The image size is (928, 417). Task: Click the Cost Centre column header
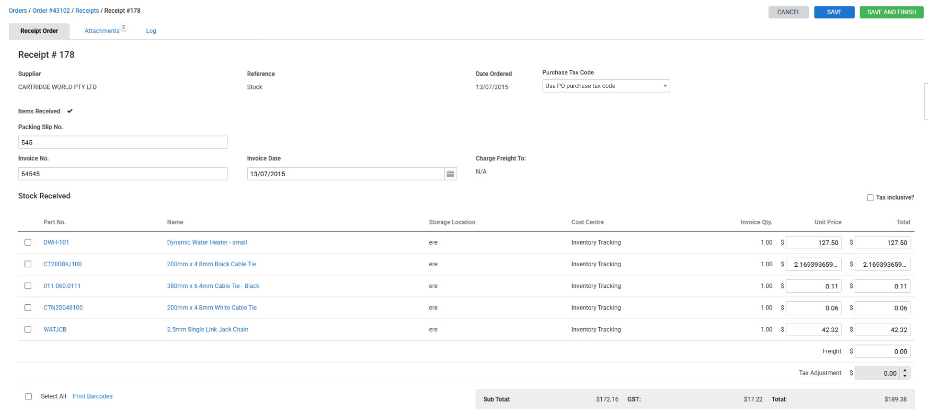588,222
